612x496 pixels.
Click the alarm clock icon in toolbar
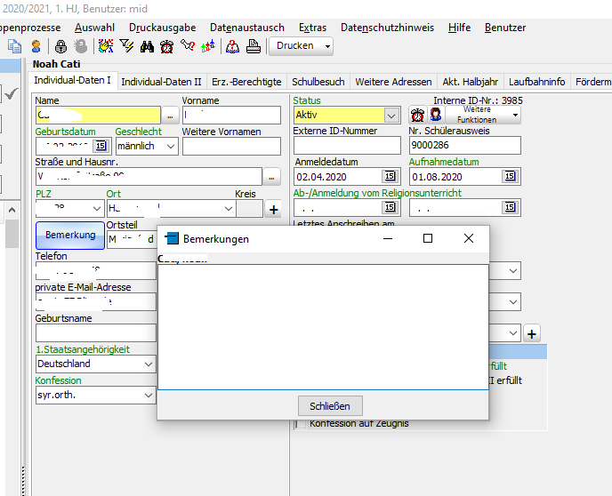166,46
